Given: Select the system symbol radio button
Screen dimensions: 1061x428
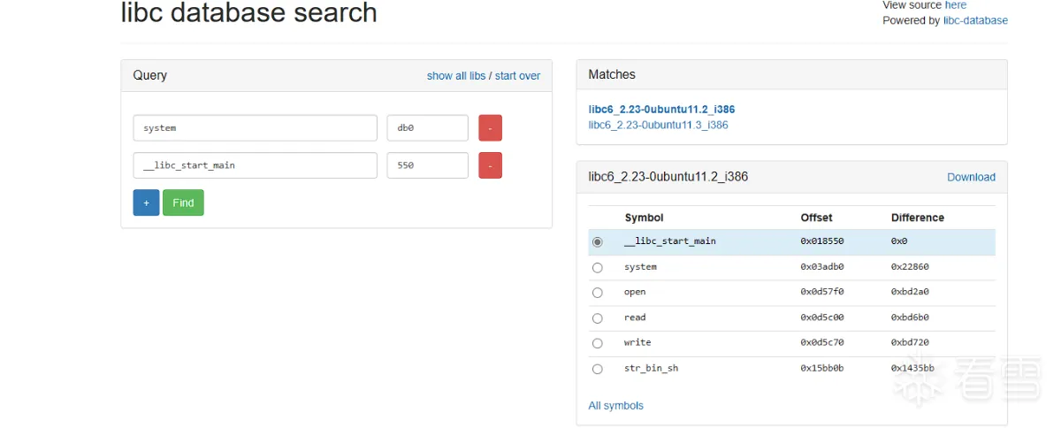Looking at the screenshot, I should 598,267.
